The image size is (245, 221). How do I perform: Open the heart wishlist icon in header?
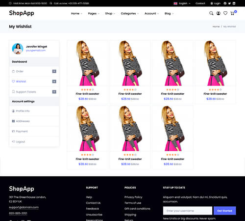pyautogui.click(x=225, y=13)
